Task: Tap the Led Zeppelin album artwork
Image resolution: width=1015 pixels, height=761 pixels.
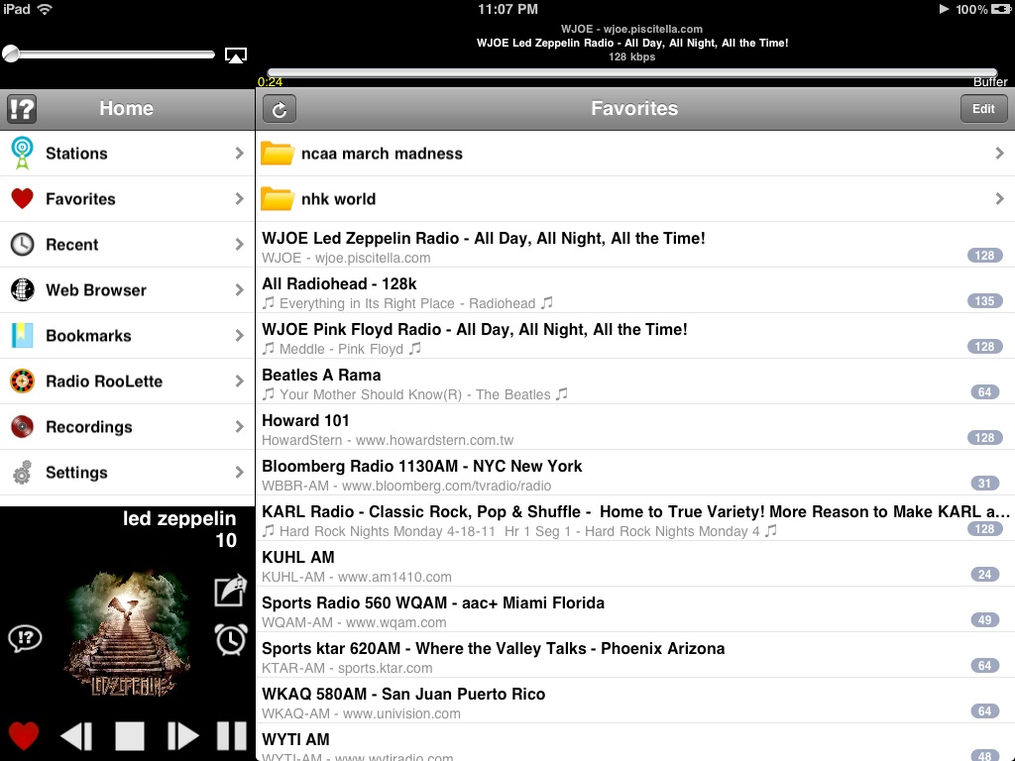Action: click(127, 633)
